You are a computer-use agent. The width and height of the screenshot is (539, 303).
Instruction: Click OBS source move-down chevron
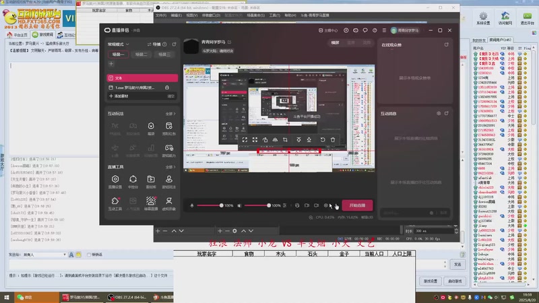click(x=251, y=231)
